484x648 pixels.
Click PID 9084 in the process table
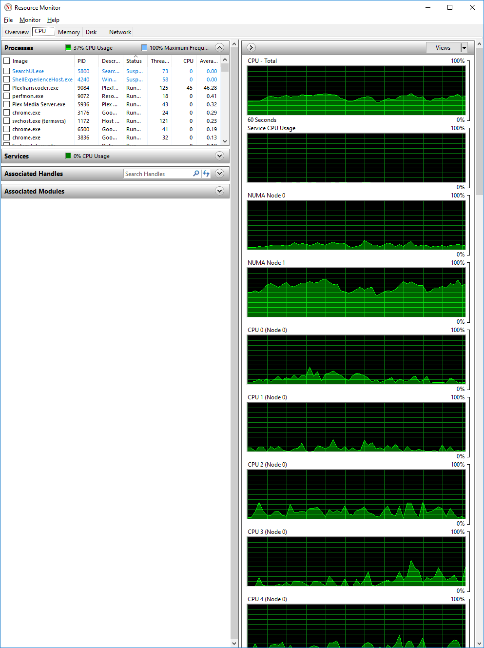[83, 88]
